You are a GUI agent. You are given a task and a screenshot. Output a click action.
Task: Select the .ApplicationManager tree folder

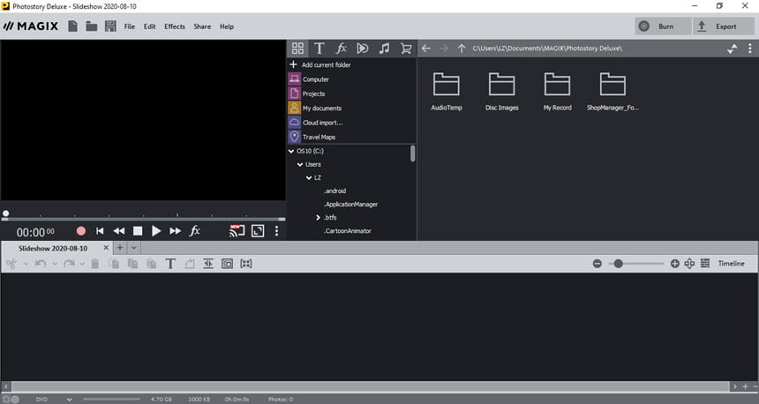(x=351, y=204)
